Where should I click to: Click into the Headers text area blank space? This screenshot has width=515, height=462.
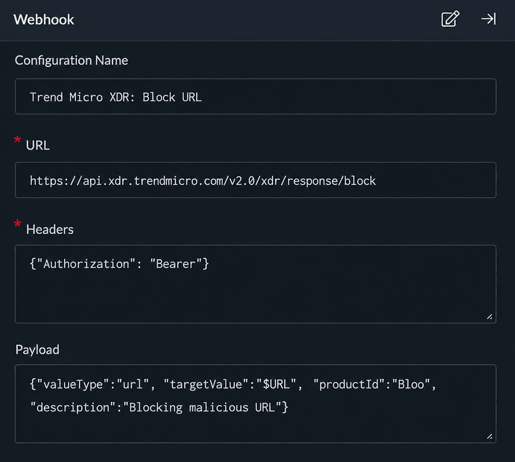coord(256,296)
